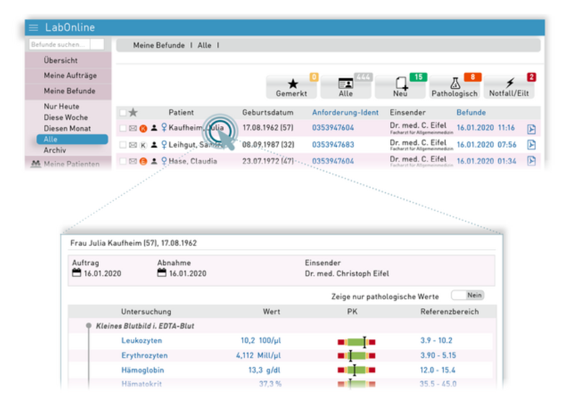The width and height of the screenshot is (573, 418).
Task: Click Meine Befunde in the breadcrumb bar
Action: click(159, 45)
